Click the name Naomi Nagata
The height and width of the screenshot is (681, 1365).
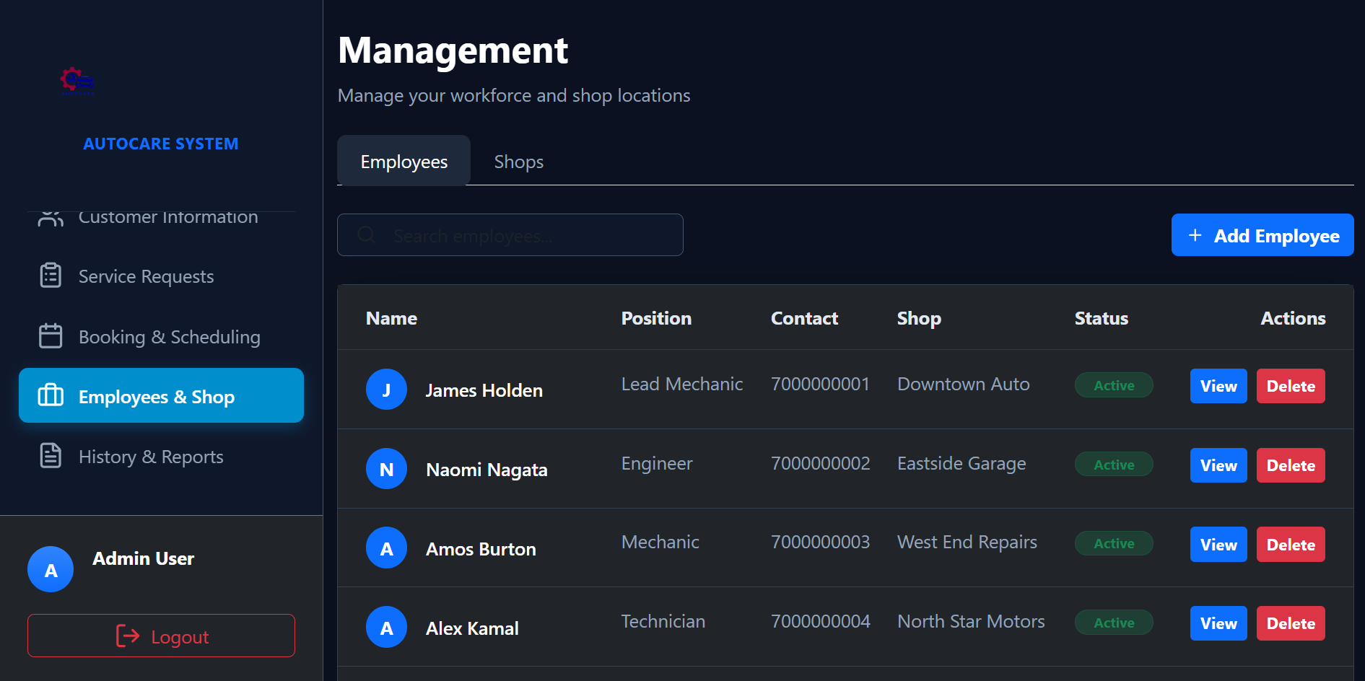[487, 470]
